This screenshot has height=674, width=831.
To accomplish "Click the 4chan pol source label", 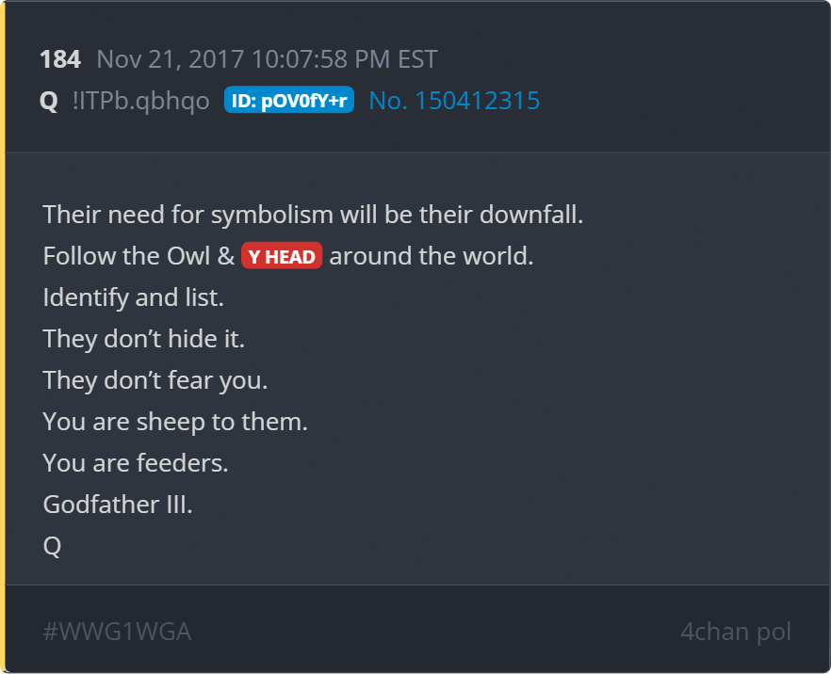I will point(736,632).
